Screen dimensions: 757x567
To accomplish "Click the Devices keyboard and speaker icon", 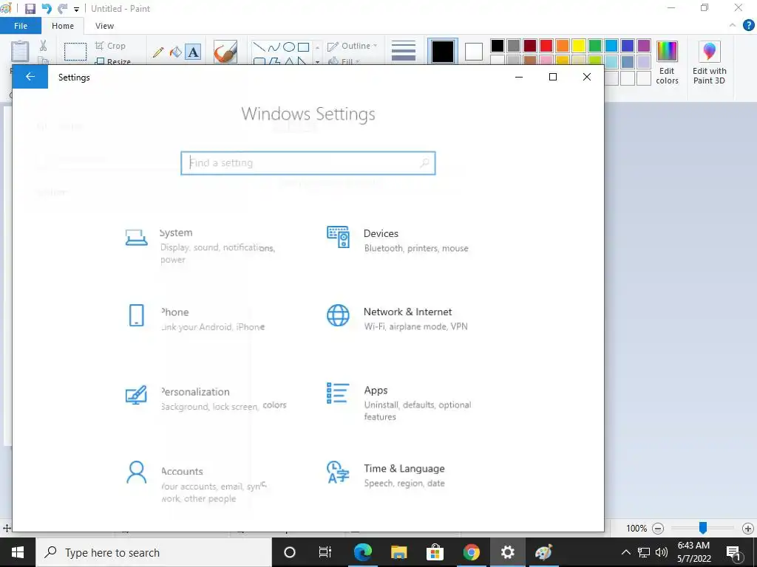I will point(338,237).
